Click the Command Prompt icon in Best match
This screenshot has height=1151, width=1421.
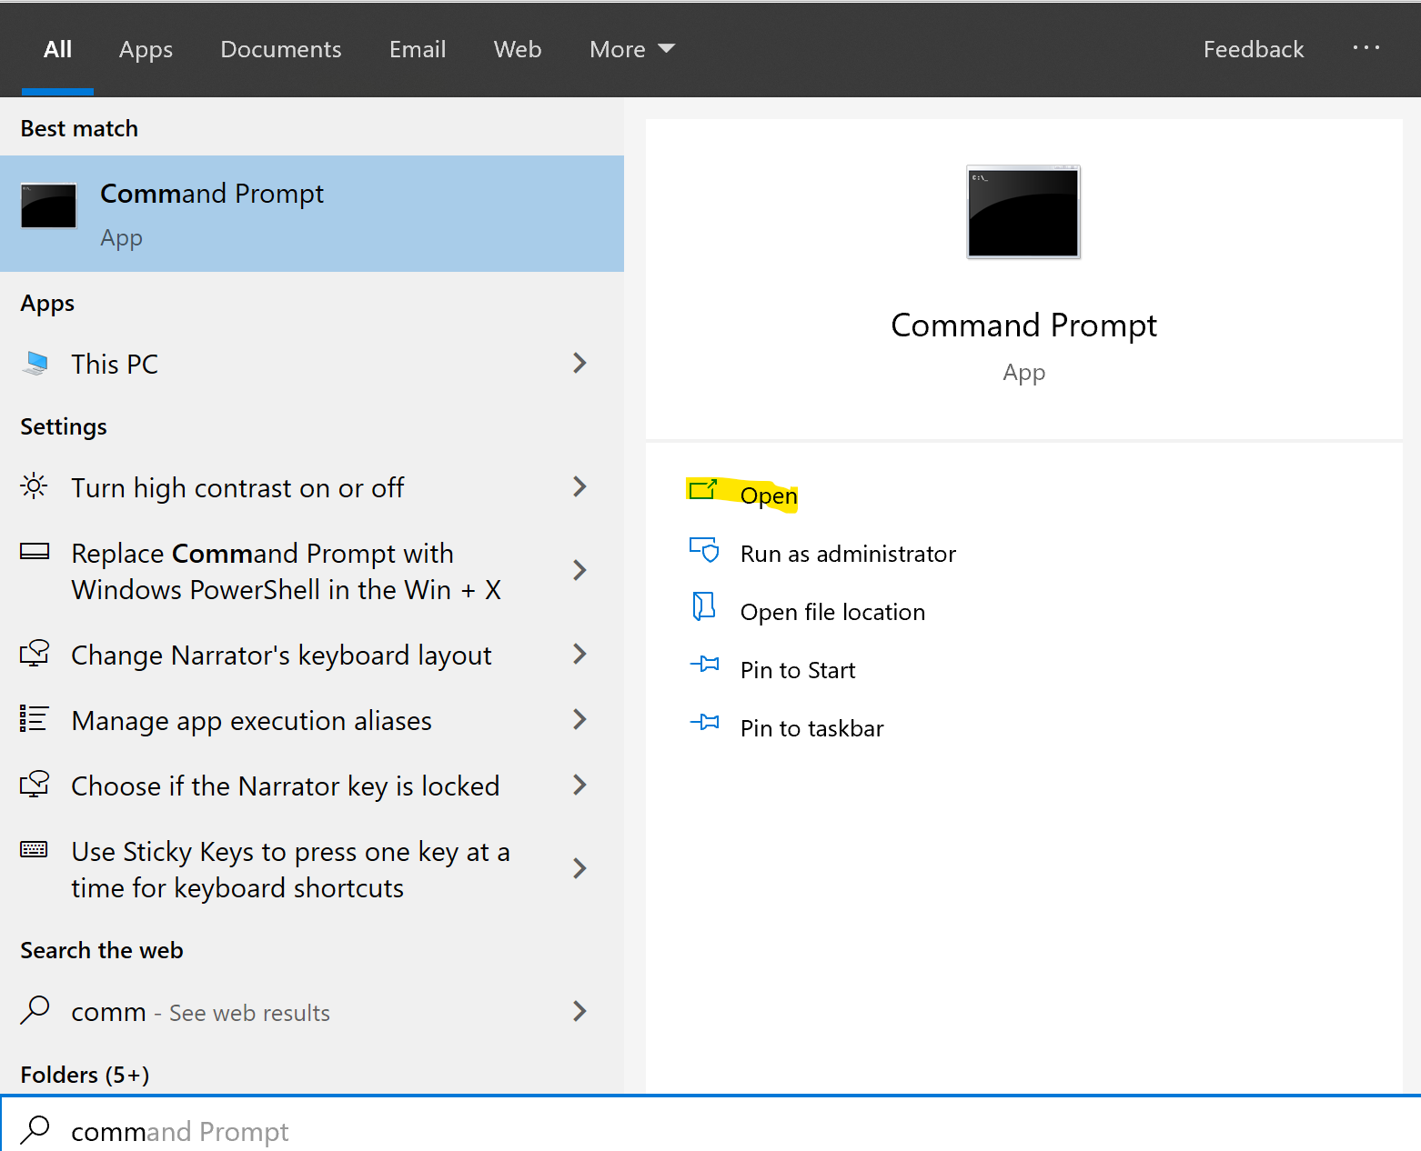(49, 205)
